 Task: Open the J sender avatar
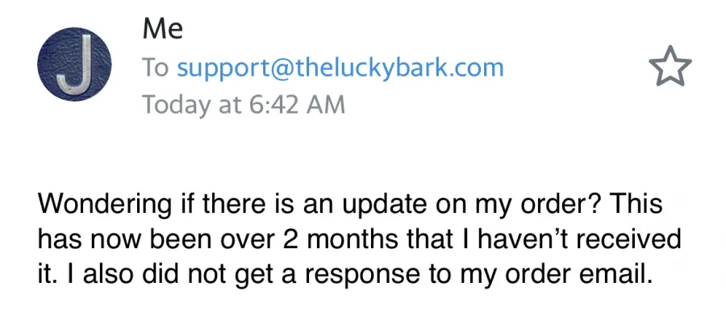click(x=74, y=64)
